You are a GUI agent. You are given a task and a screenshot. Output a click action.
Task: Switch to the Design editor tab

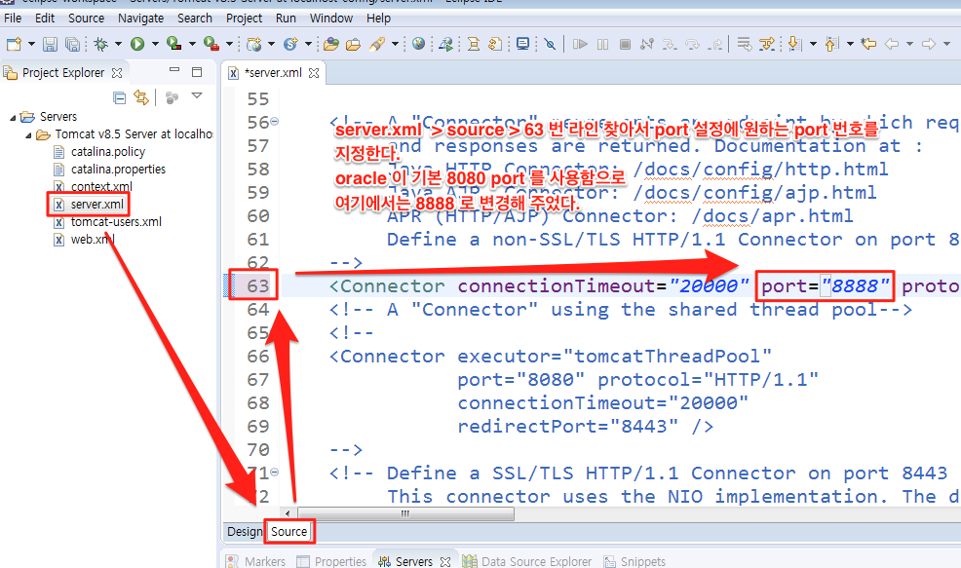(x=244, y=532)
